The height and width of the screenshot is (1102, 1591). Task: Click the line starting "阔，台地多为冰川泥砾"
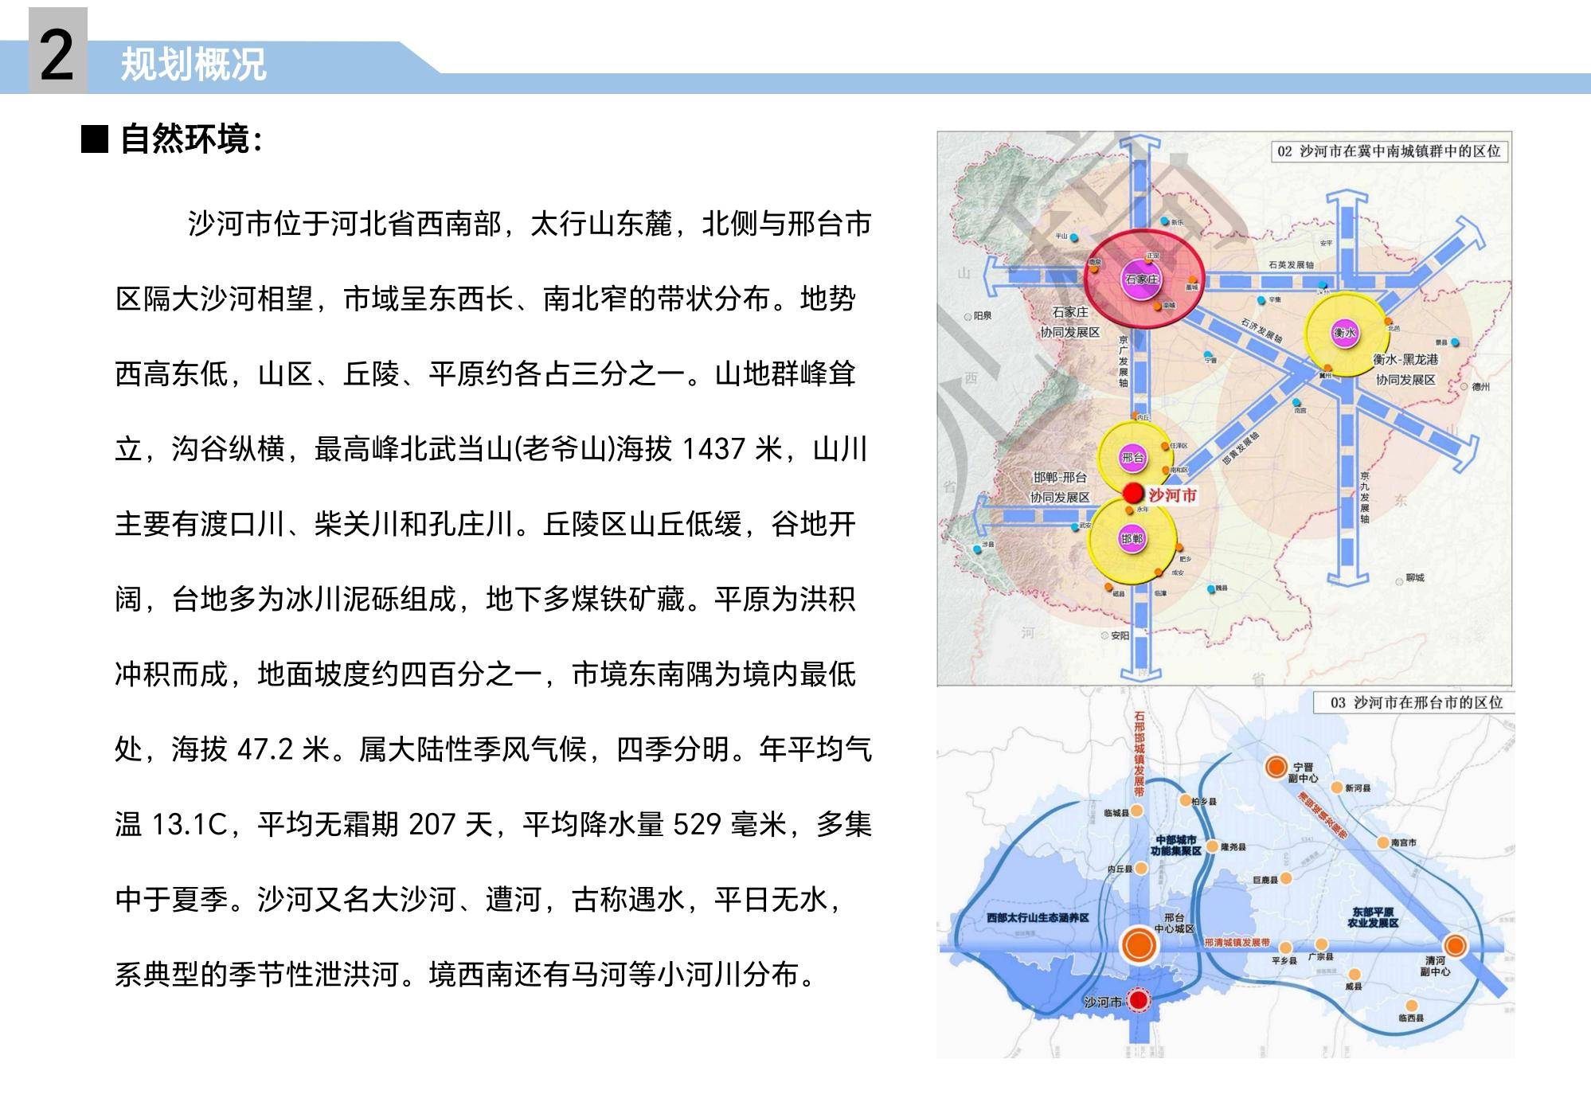pyautogui.click(x=486, y=599)
